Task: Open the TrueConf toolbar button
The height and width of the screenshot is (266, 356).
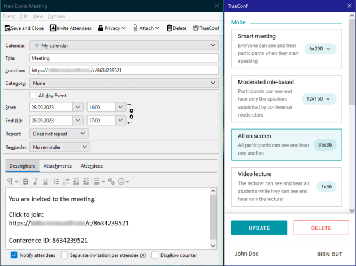Action: 206,28
